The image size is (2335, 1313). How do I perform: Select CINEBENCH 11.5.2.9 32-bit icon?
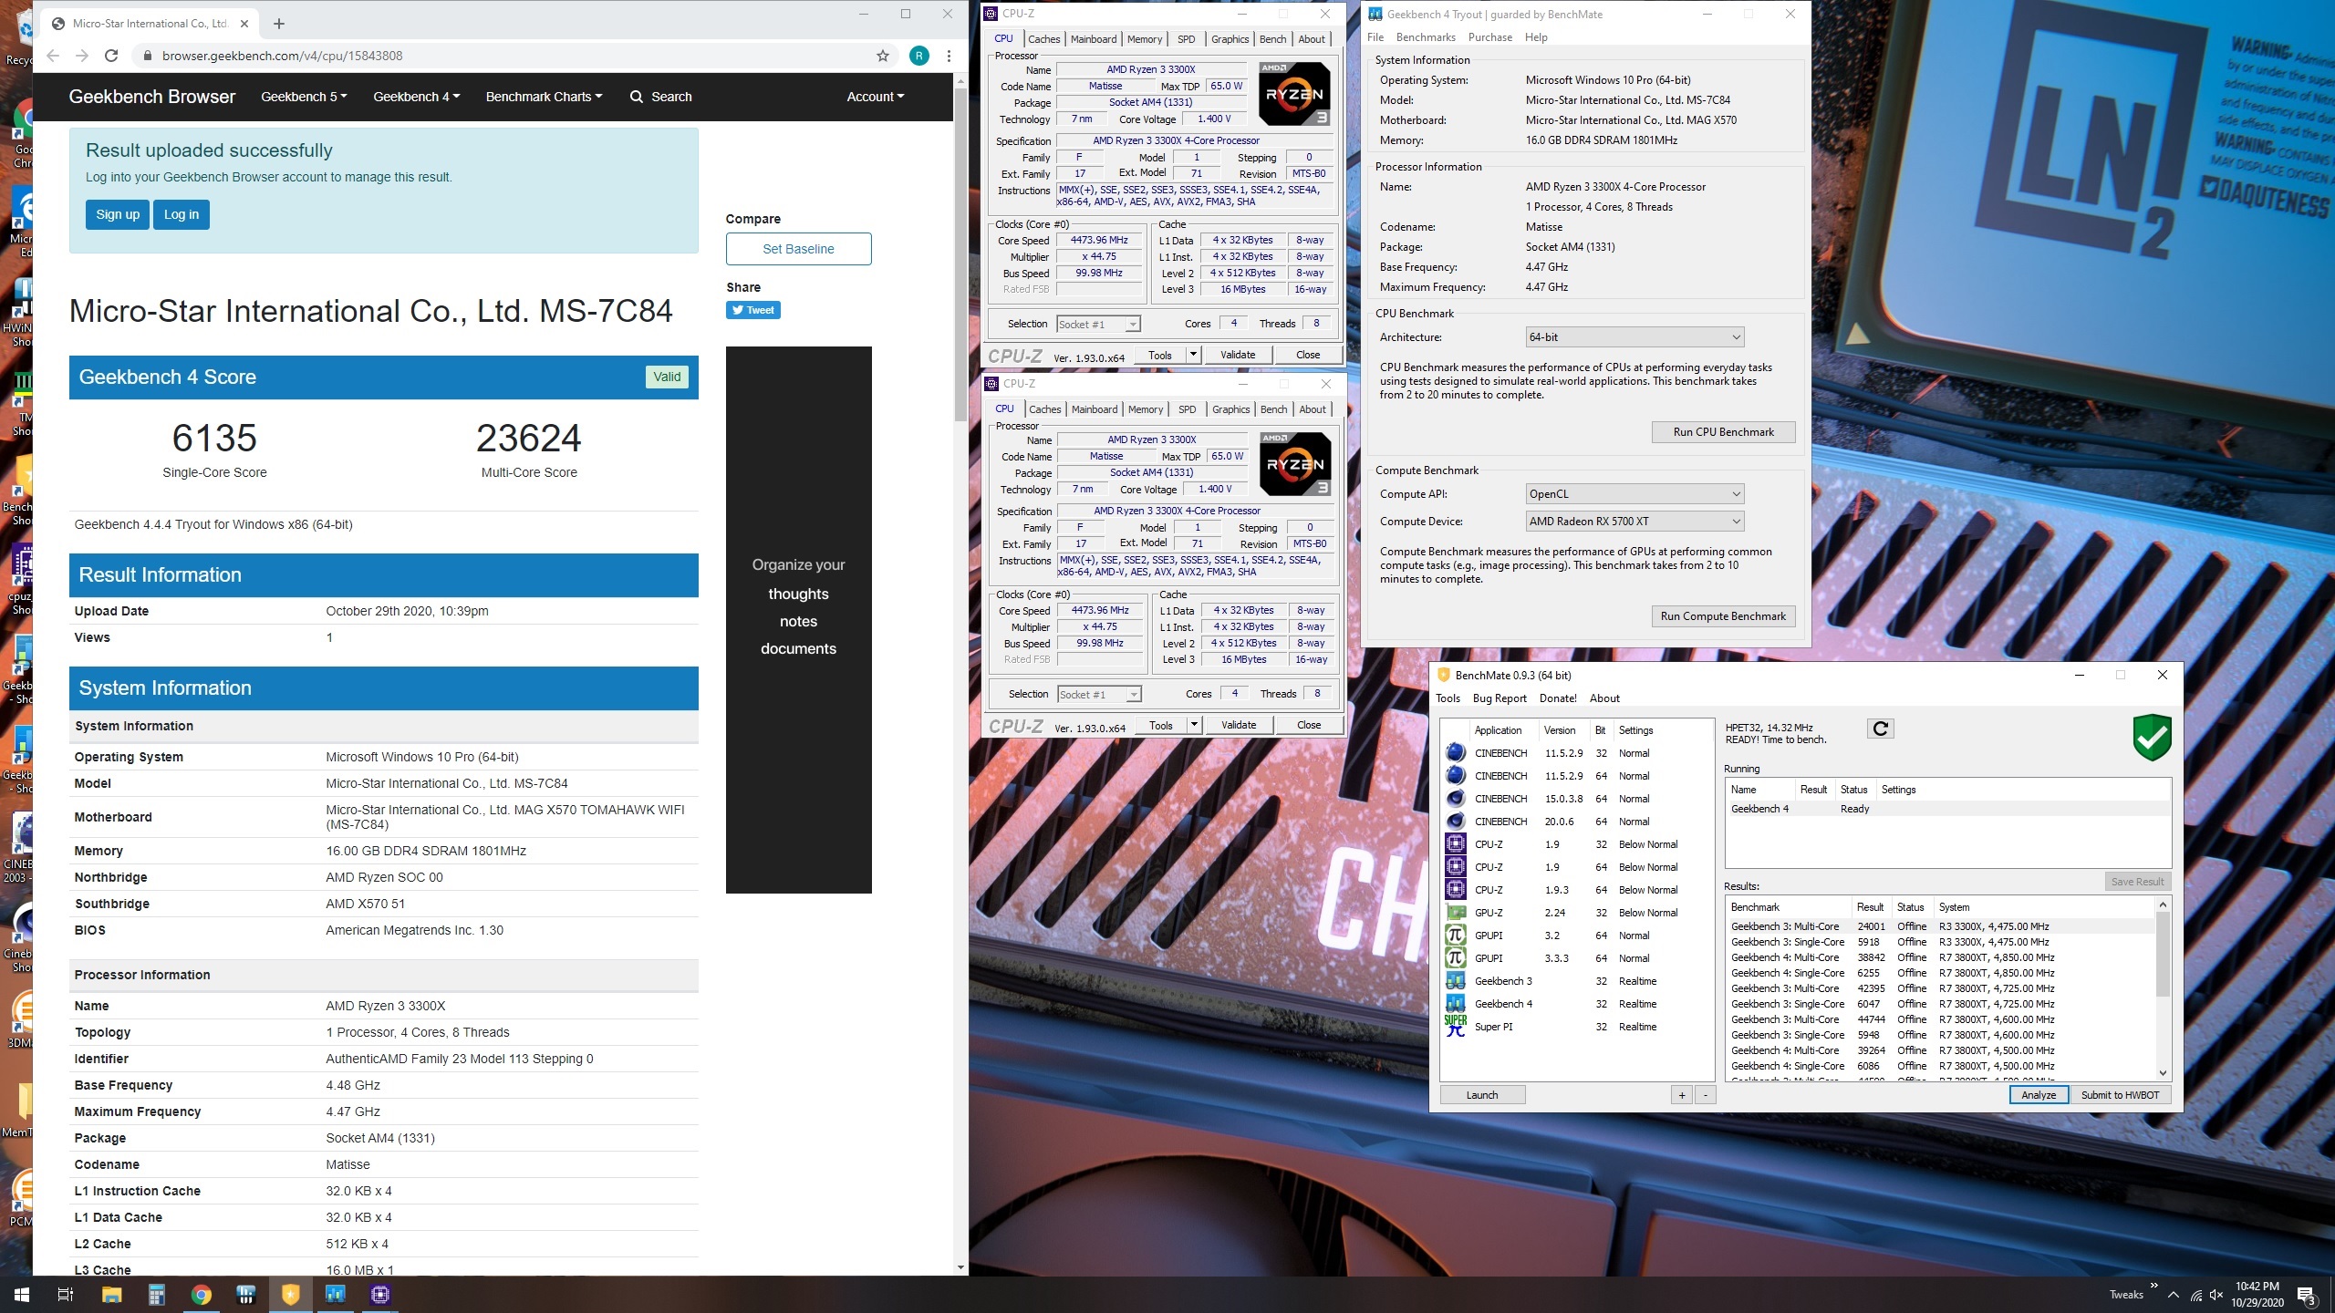click(x=1456, y=753)
